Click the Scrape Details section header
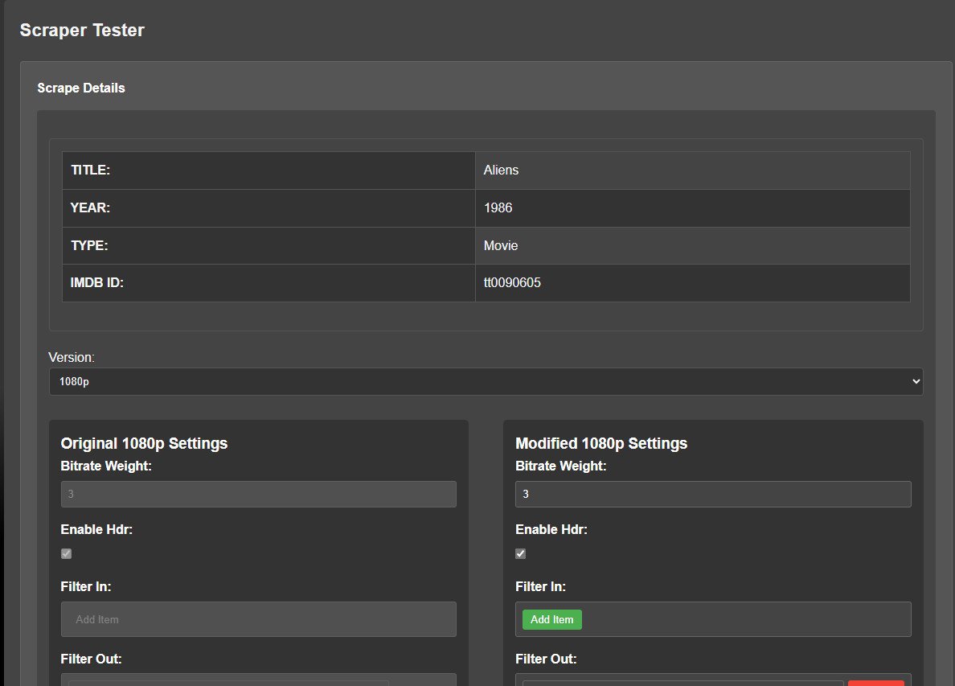Screen dimensions: 955x686 point(81,88)
